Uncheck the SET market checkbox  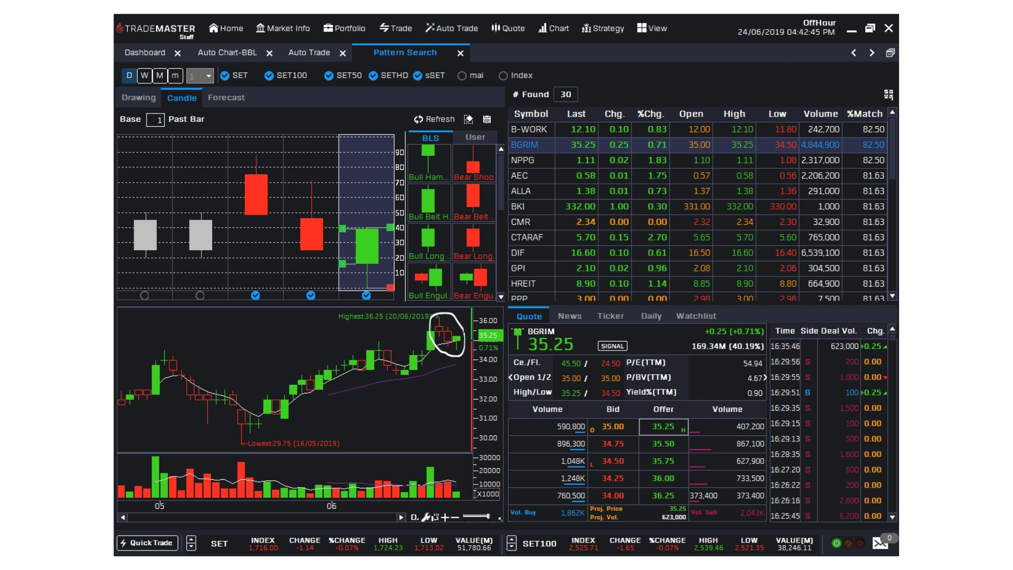point(225,75)
